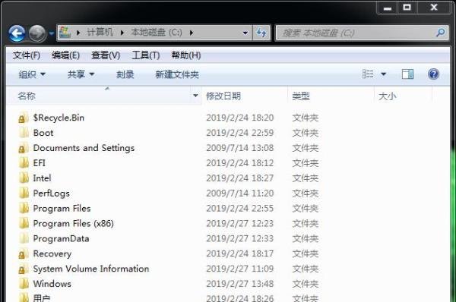Click the address bar location icon

(x=65, y=33)
